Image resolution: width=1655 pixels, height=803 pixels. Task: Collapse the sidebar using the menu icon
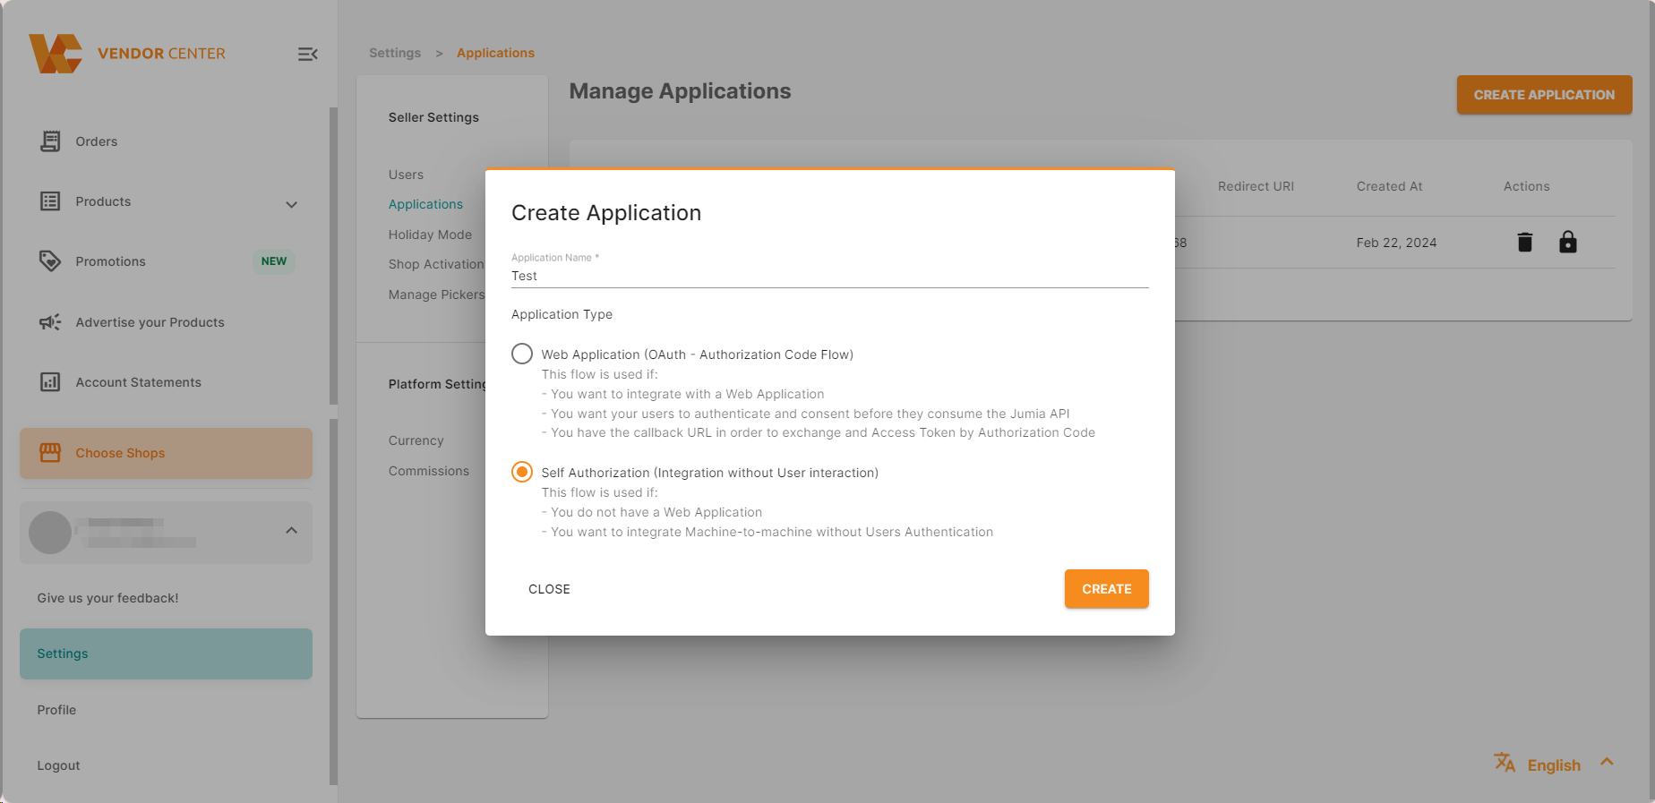(307, 55)
